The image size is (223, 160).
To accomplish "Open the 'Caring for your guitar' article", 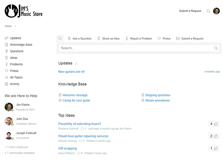I will [76, 100].
